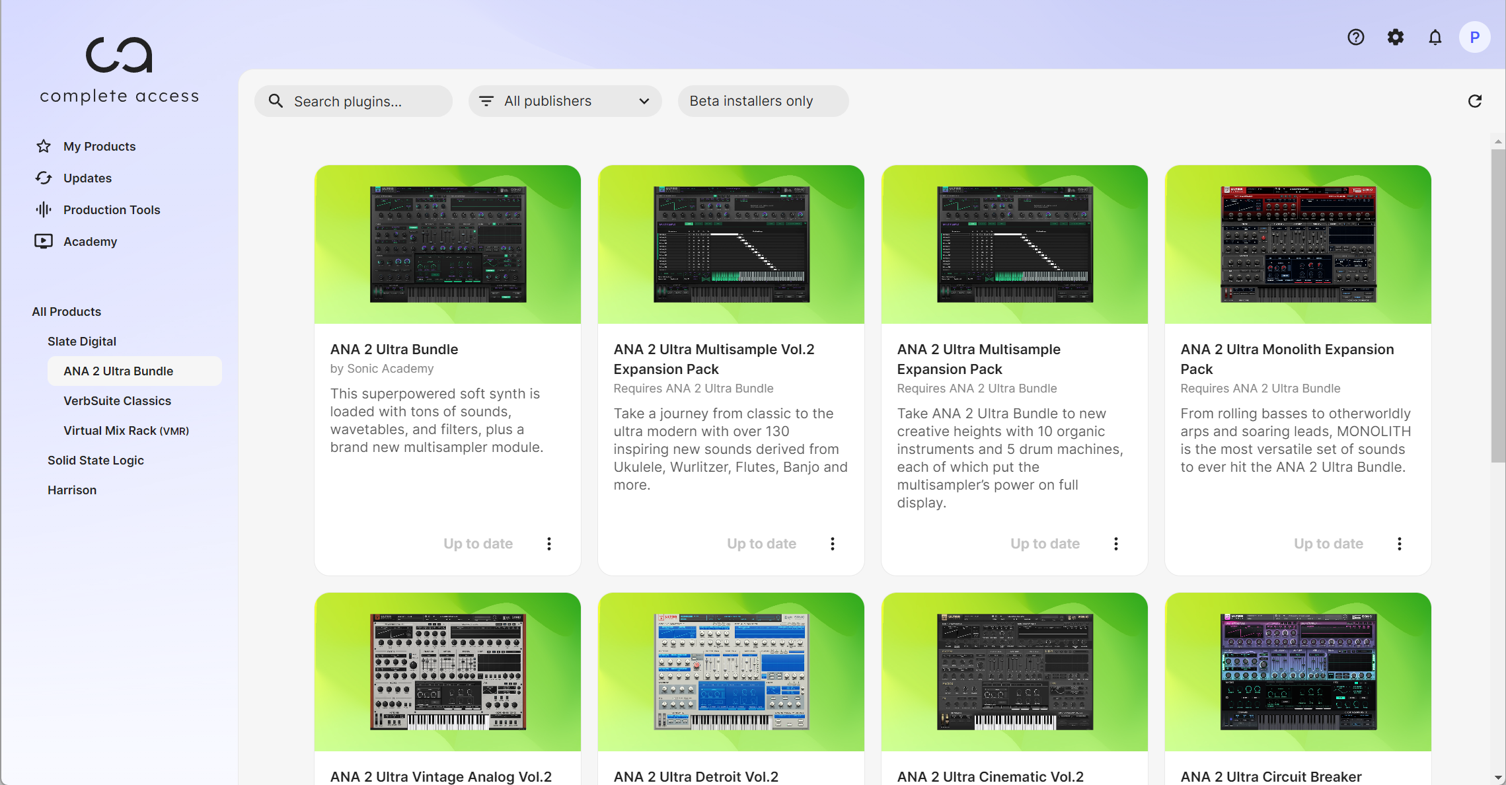The image size is (1506, 785).
Task: Select Solid State Logic publisher
Action: tap(96, 460)
